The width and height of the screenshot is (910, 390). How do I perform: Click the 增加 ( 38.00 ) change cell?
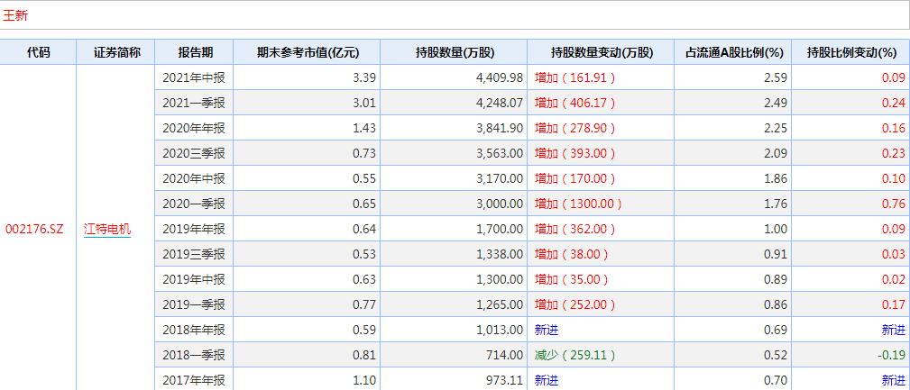pos(601,254)
